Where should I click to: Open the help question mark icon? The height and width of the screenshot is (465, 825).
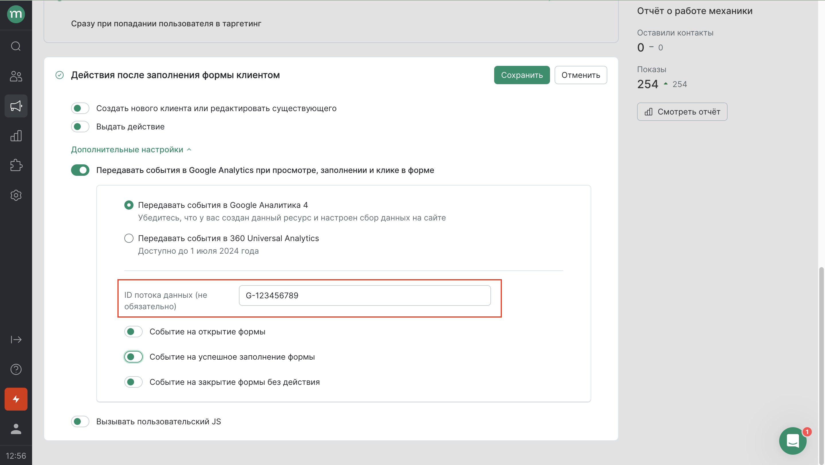click(16, 369)
